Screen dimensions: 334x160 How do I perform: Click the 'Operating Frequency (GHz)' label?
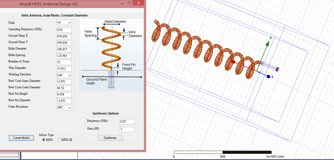pos(25,29)
